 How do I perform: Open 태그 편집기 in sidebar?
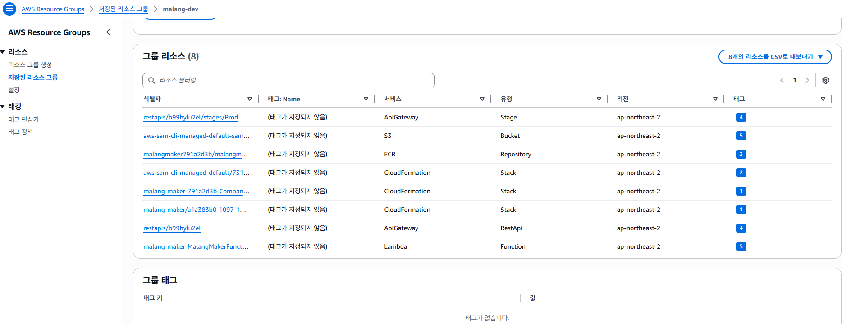23,119
